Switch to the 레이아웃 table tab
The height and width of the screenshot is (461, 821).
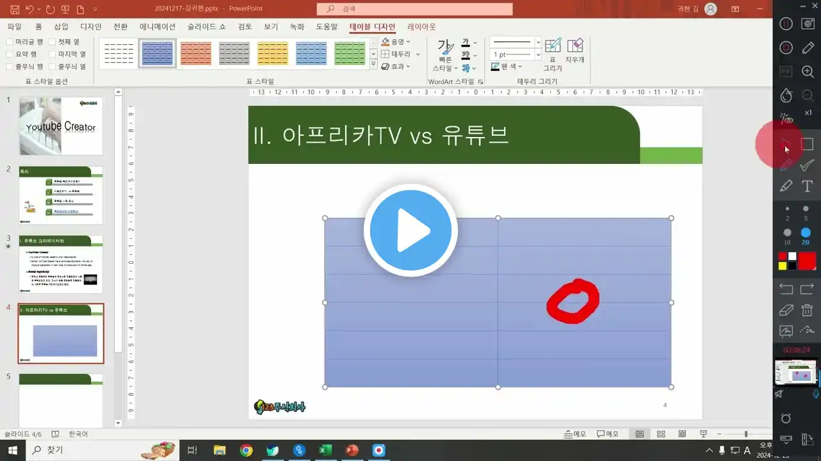(421, 27)
